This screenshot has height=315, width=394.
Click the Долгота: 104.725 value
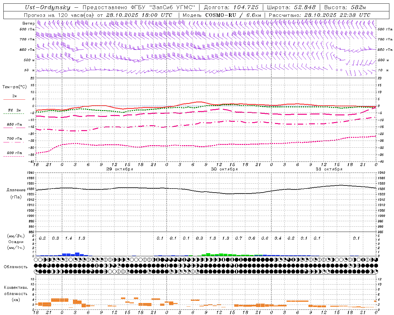tap(231, 7)
